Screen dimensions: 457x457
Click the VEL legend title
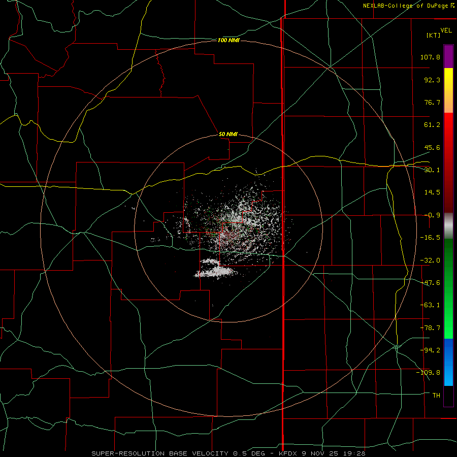tap(446, 30)
